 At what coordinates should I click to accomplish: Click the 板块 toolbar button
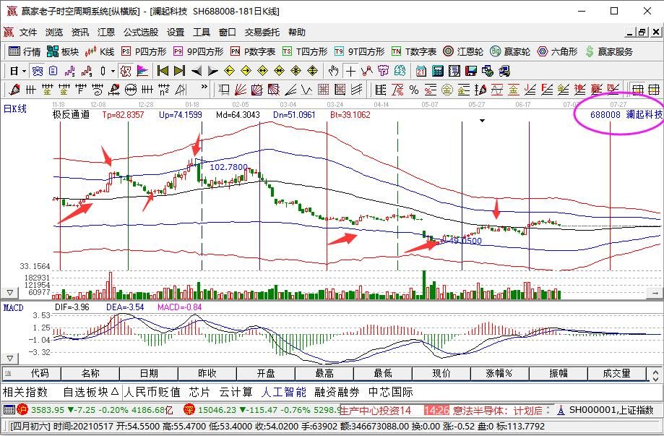pyautogui.click(x=63, y=51)
